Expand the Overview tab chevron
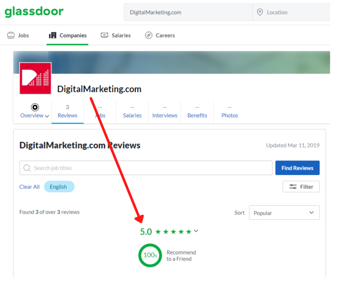Viewport: 337px width, 282px height. pyautogui.click(x=47, y=116)
